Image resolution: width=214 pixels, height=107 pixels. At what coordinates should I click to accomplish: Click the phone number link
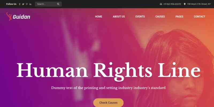point(172,4)
